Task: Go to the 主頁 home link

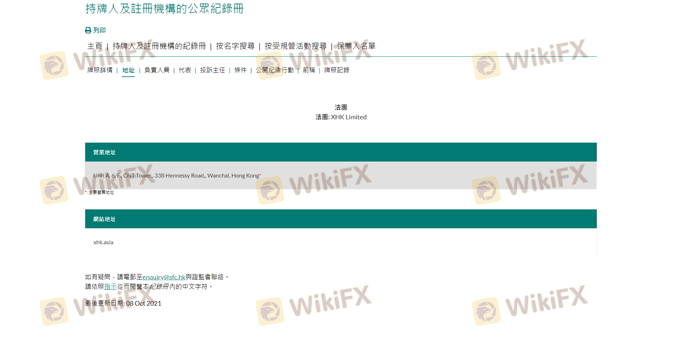Action: 95,46
